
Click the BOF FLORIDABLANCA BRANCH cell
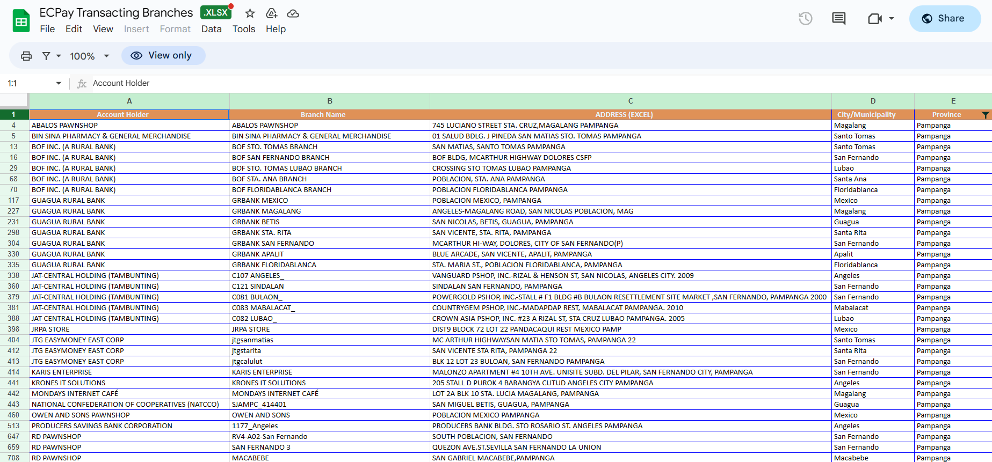click(x=330, y=190)
